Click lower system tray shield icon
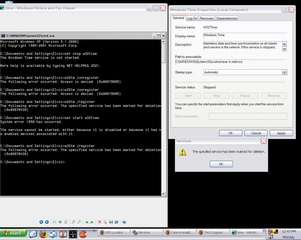Image resolution: width=301 pixels, height=240 pixels. pos(270,237)
